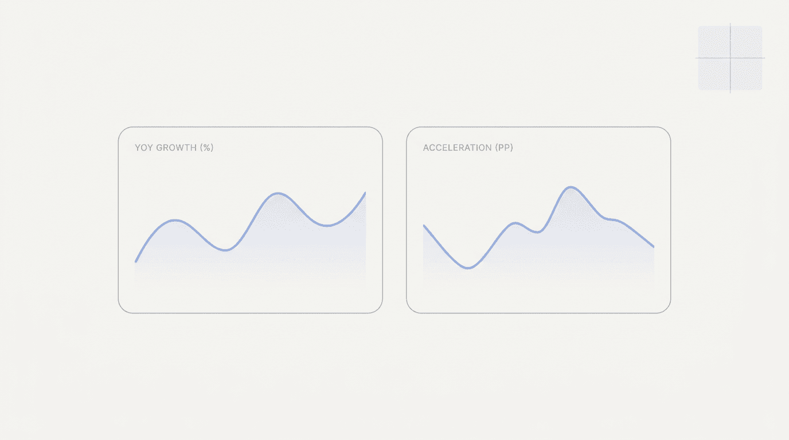Select the highest middle peak in YoY Growth chart
789x440 pixels.
click(x=278, y=193)
